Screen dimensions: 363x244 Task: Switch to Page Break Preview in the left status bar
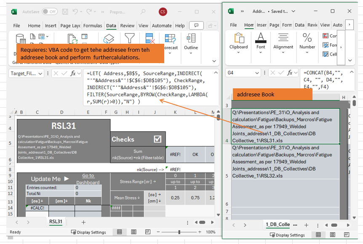click(x=148, y=232)
